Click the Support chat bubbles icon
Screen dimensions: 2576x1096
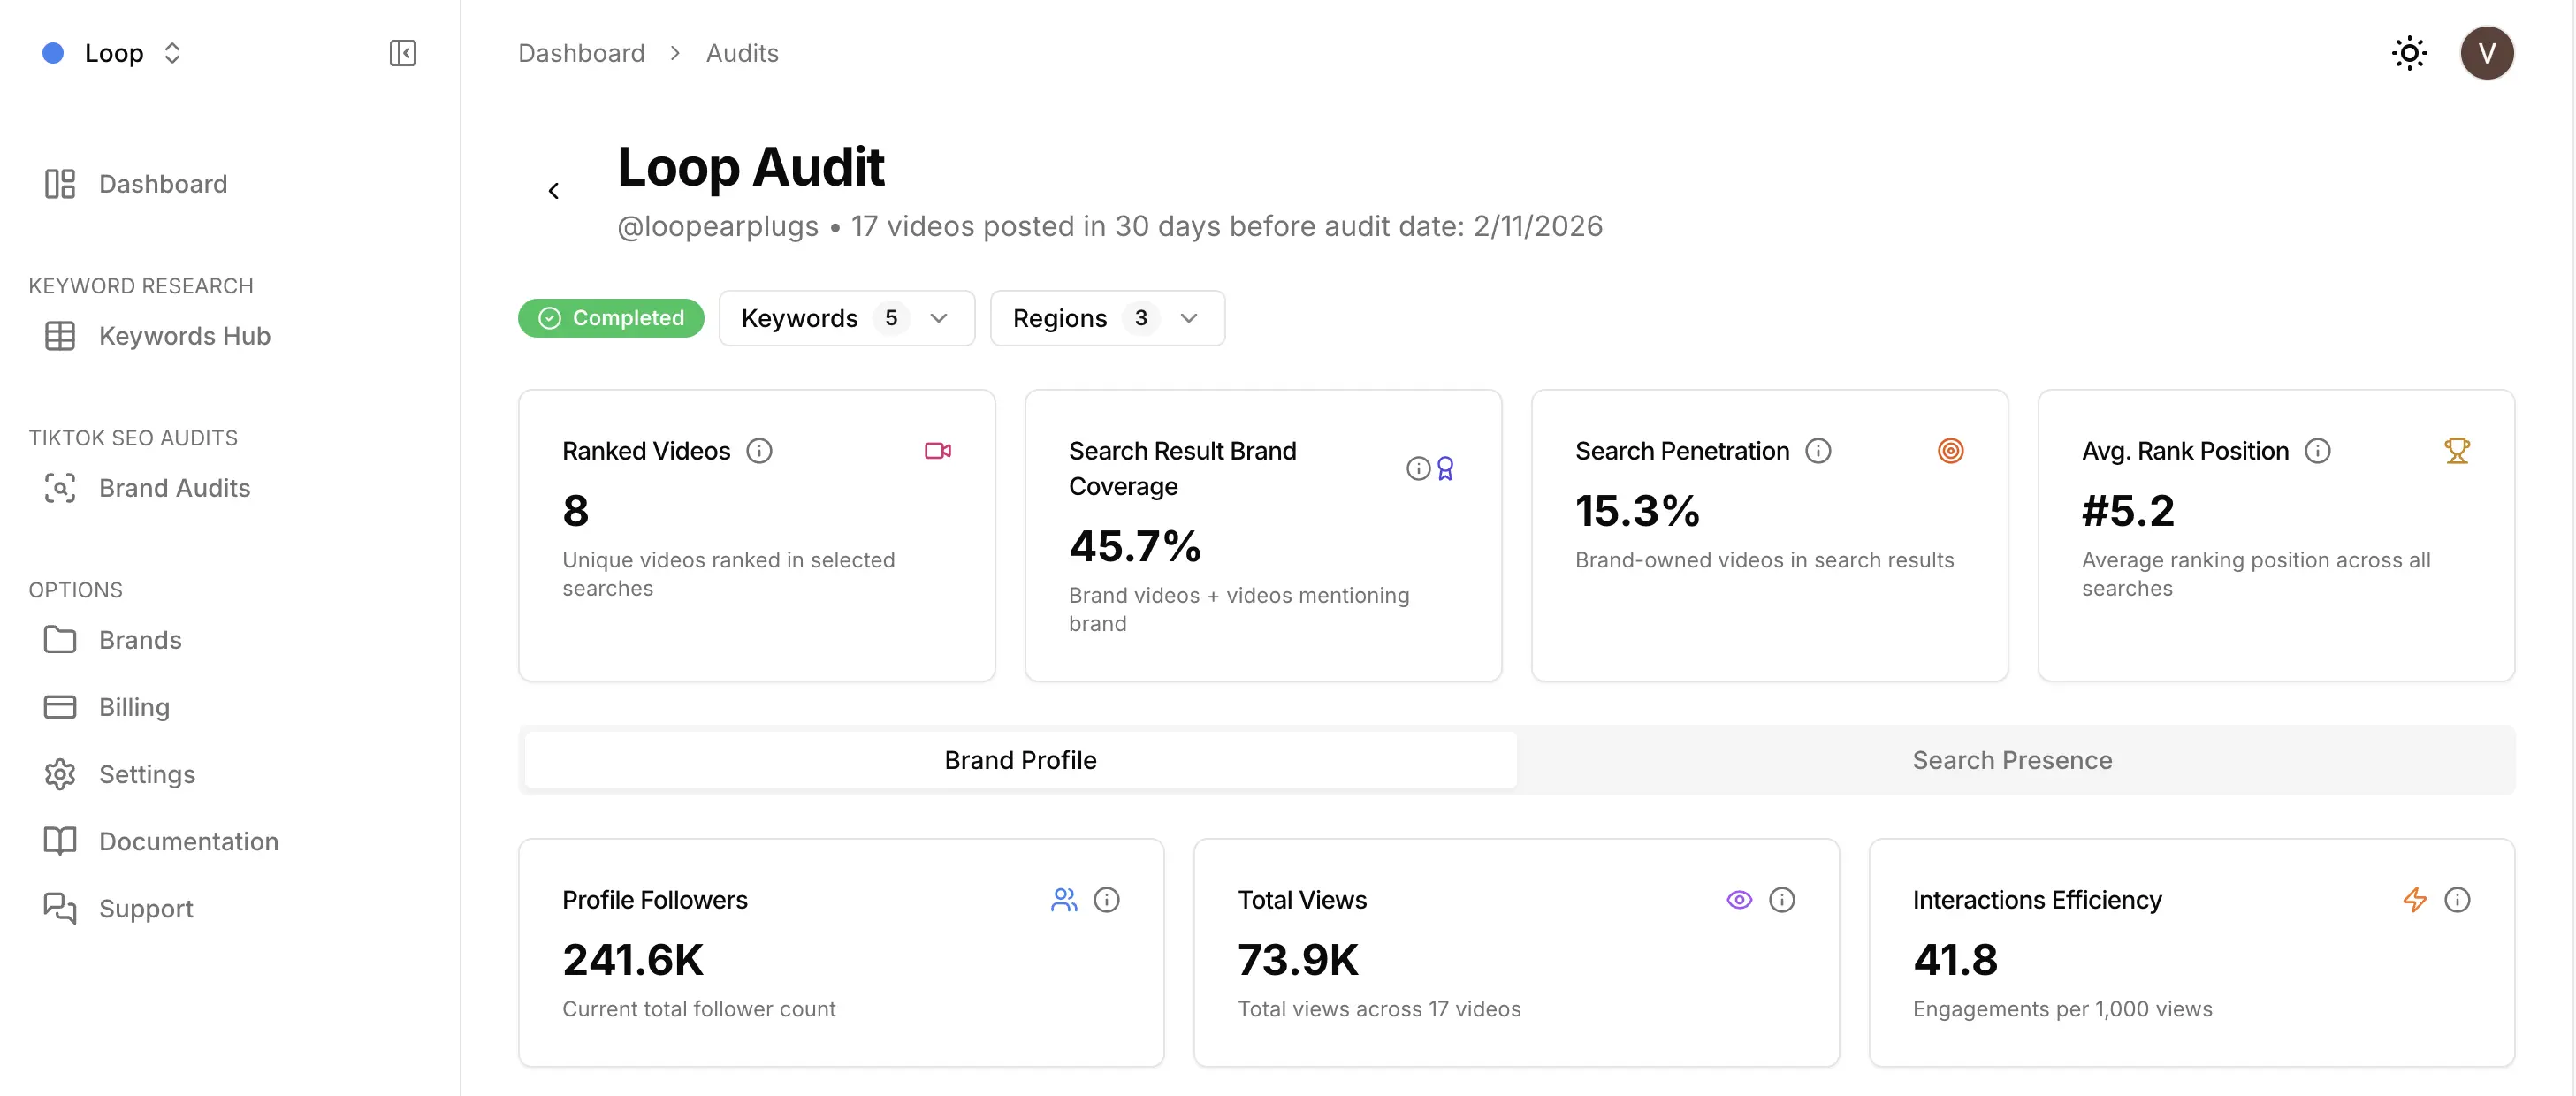coord(60,908)
